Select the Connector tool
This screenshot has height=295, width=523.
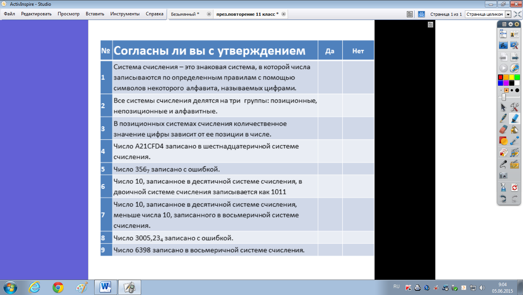coord(515,141)
